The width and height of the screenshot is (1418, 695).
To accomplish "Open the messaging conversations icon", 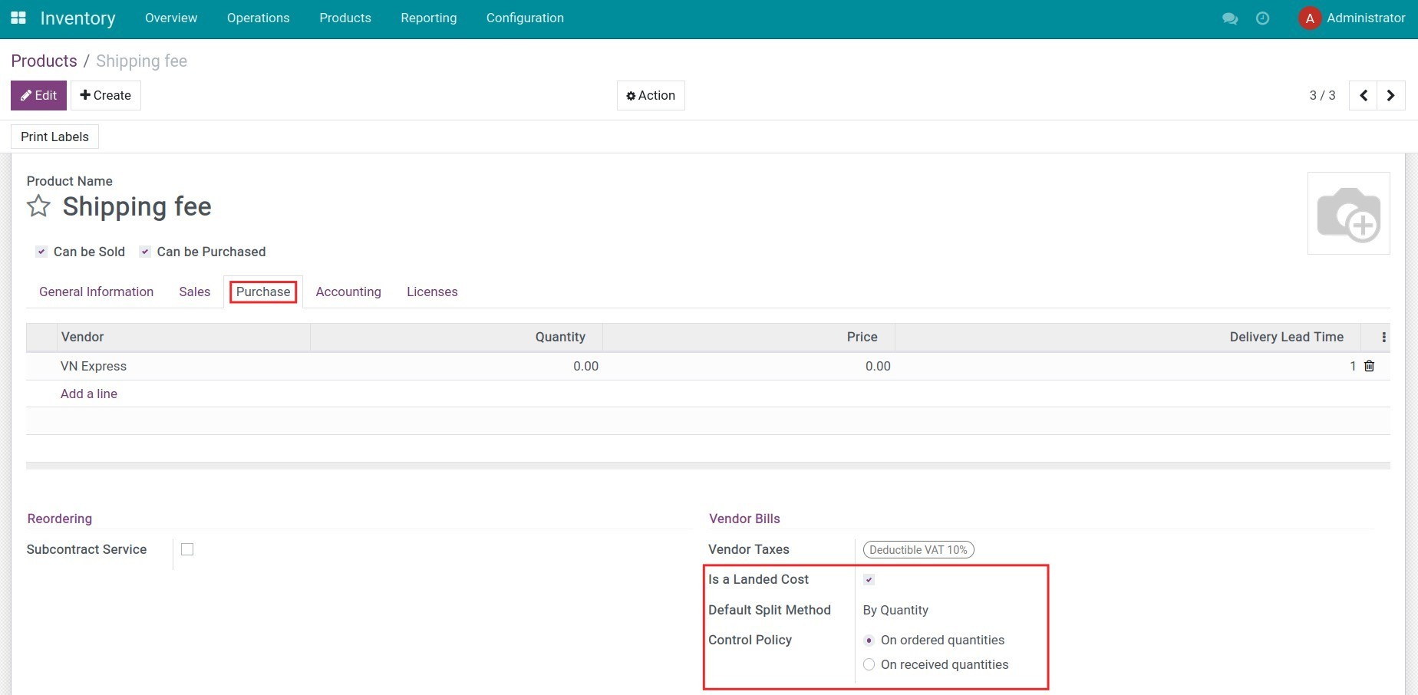I will [x=1229, y=18].
